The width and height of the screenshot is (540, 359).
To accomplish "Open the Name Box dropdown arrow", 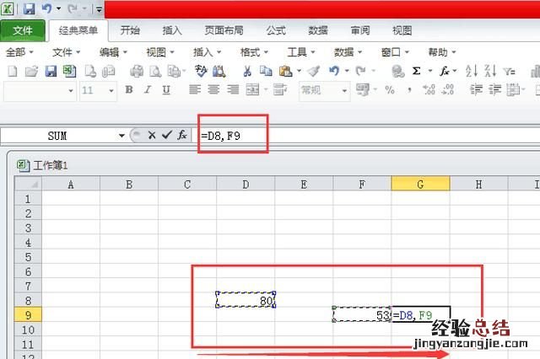I will click(x=121, y=135).
